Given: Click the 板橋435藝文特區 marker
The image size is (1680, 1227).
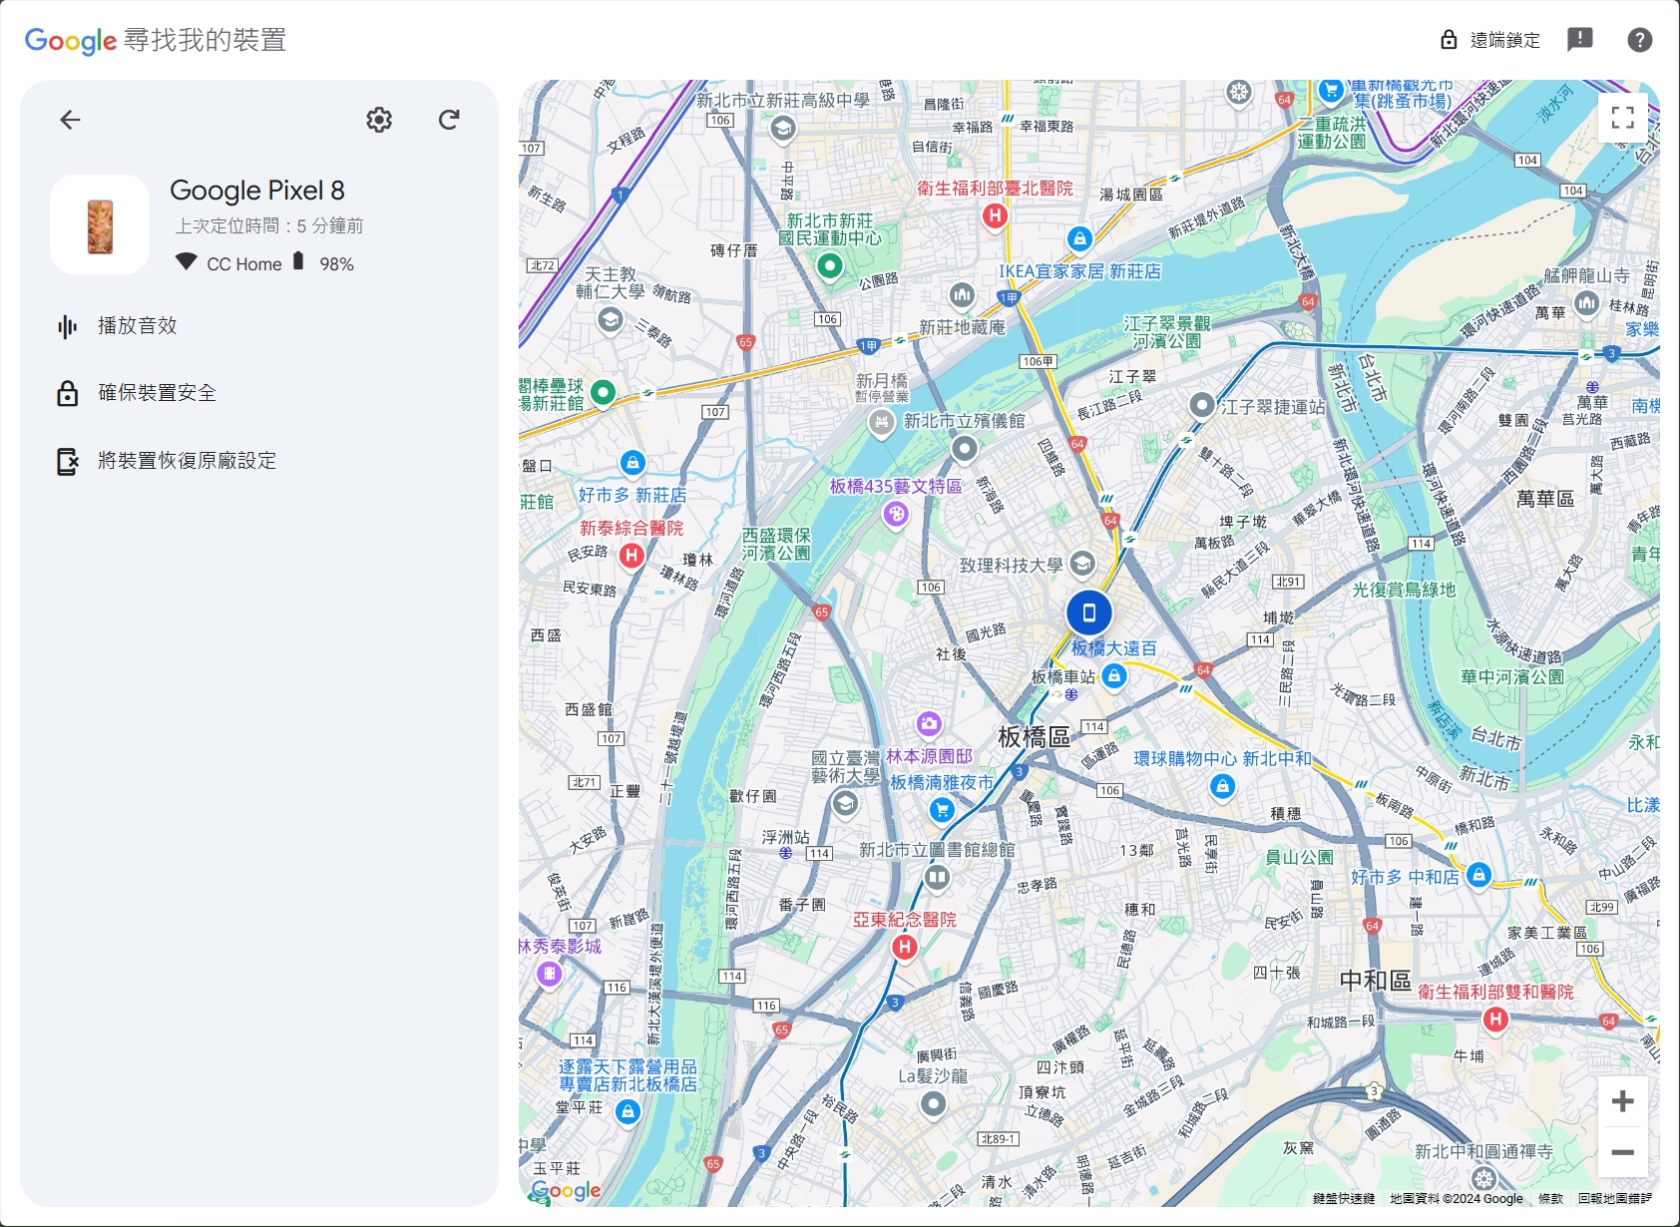Looking at the screenshot, I should [x=896, y=514].
